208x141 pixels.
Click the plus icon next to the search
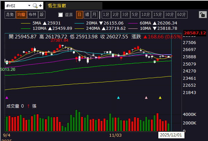point(40,6)
